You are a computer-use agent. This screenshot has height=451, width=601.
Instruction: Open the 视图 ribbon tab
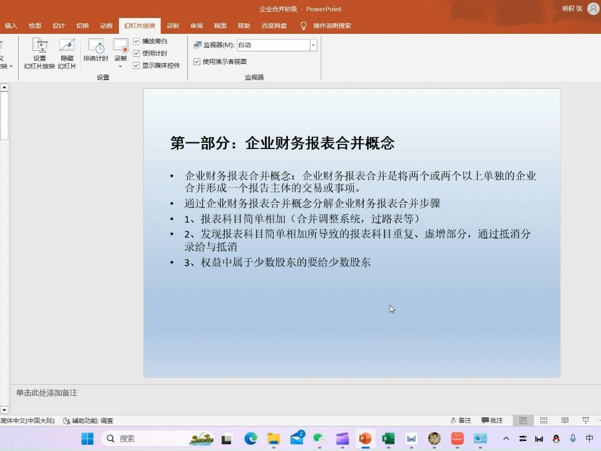(220, 26)
